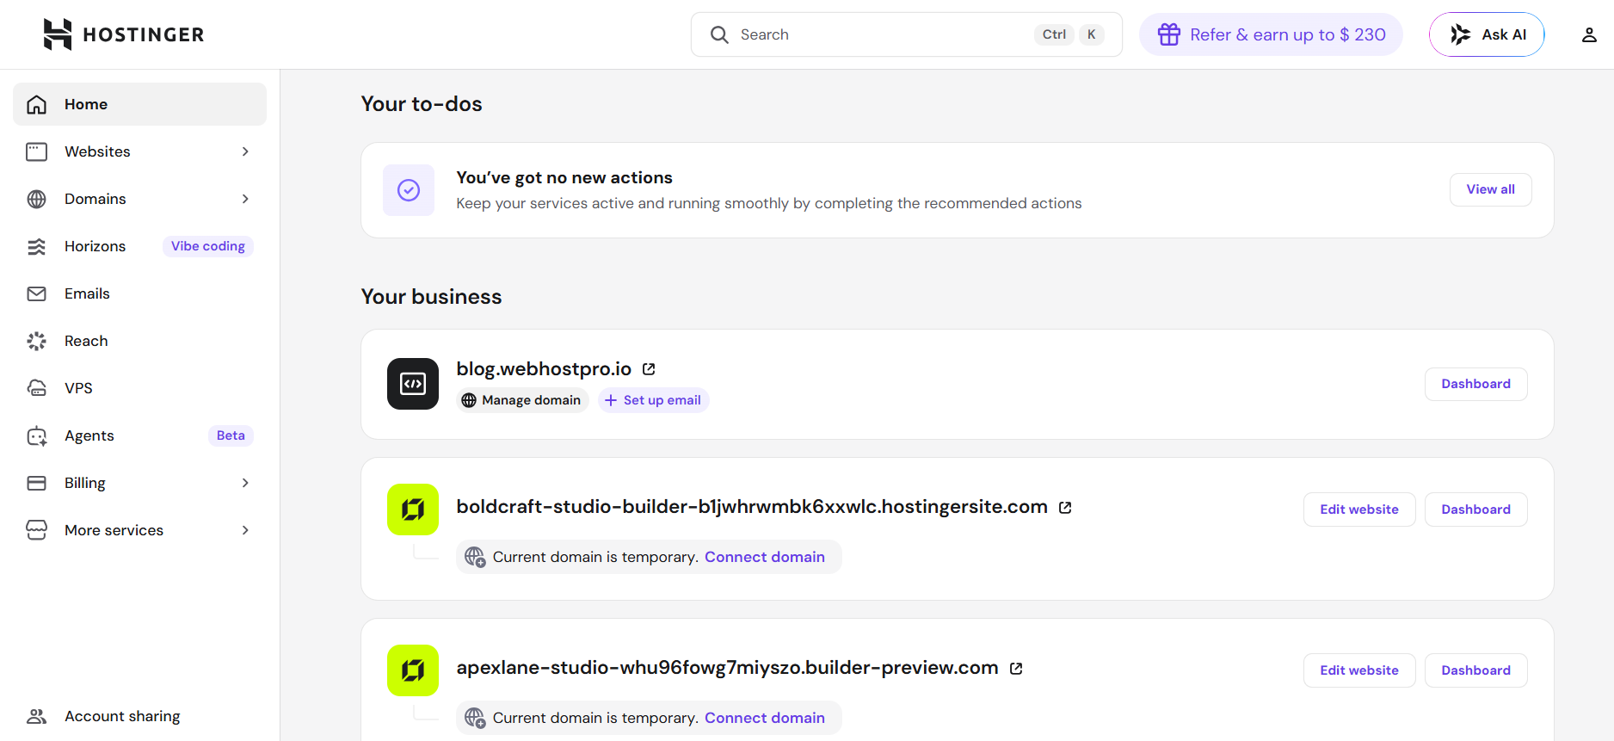The height and width of the screenshot is (741, 1614).
Task: Open Reach in the sidebar
Action: click(139, 341)
